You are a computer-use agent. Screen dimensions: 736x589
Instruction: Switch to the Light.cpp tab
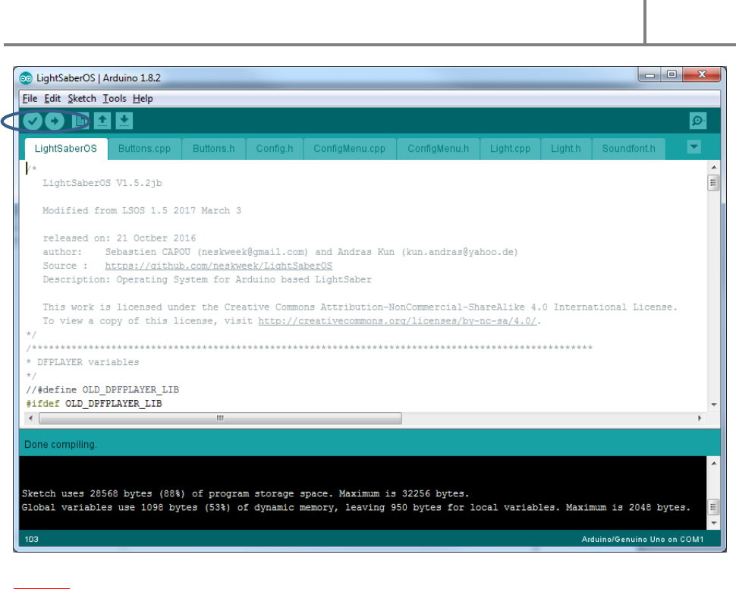click(x=510, y=149)
